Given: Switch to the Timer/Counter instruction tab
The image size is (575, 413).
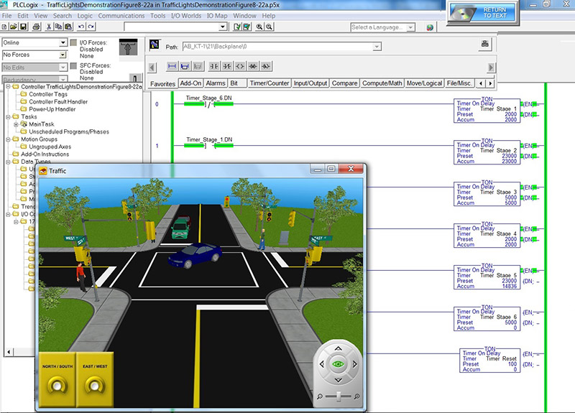Looking at the screenshot, I should click(269, 83).
